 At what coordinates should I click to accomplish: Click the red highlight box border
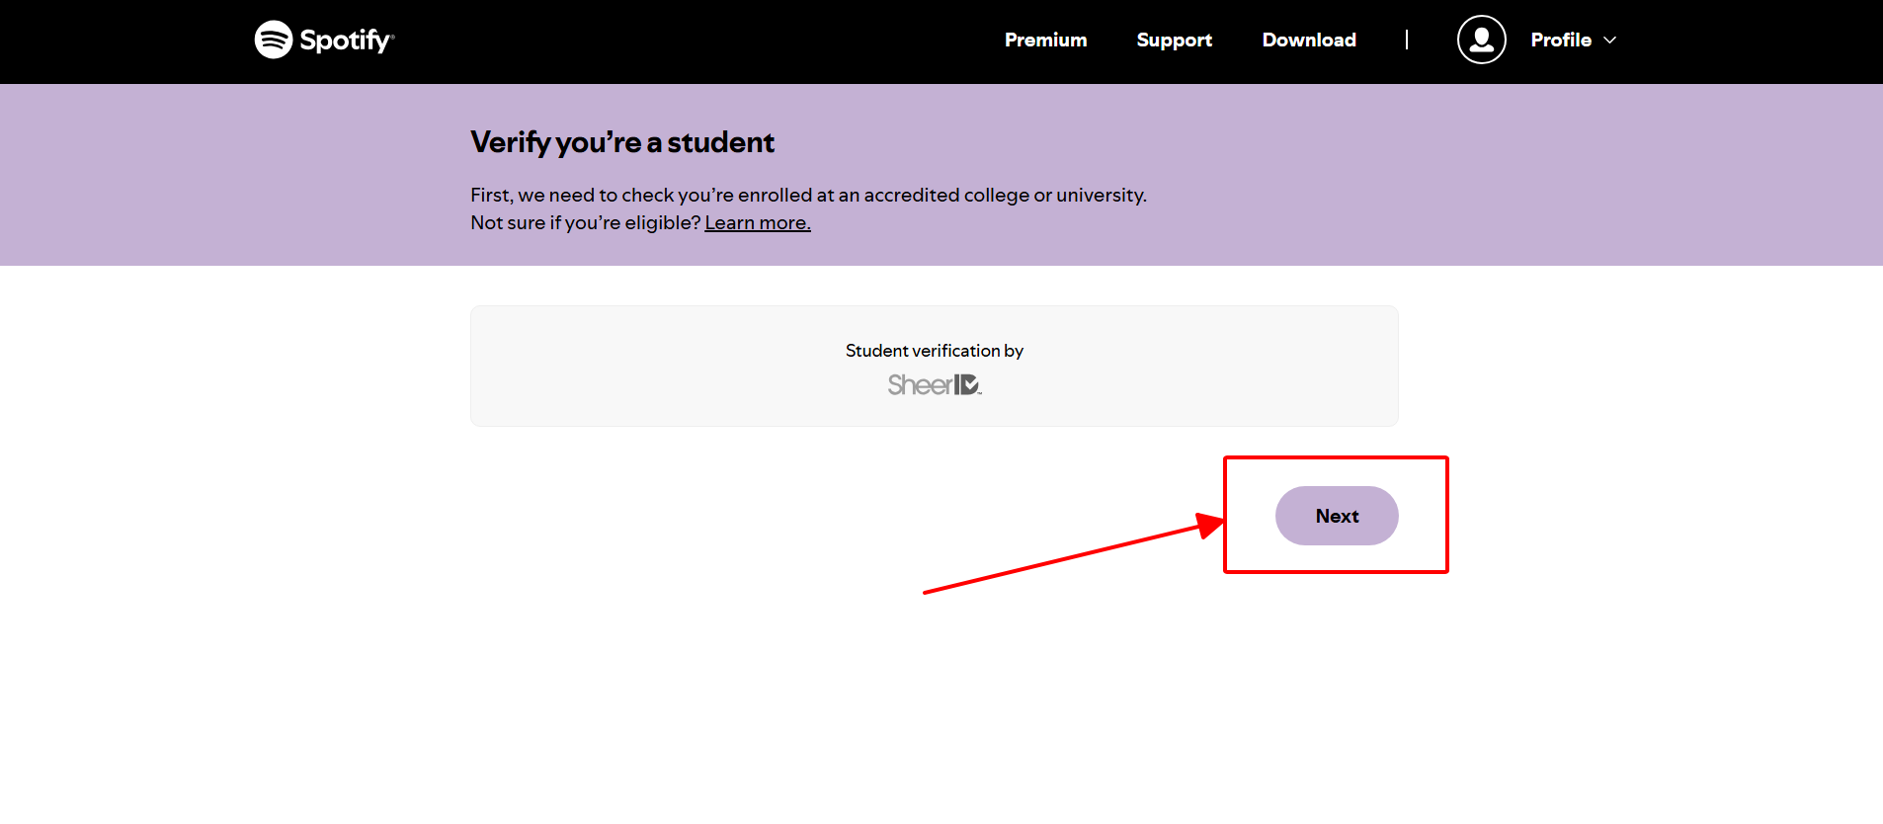coord(1336,457)
